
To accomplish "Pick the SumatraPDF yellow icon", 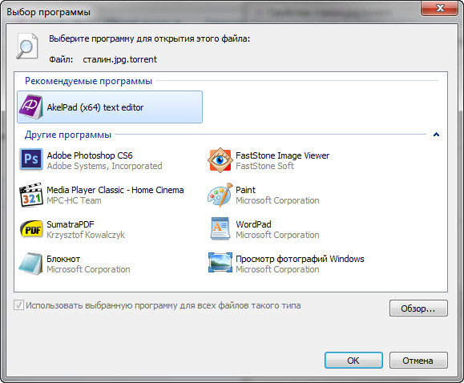I will [31, 229].
